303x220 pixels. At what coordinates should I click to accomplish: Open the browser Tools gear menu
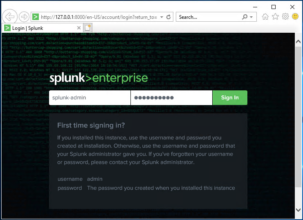click(x=285, y=17)
